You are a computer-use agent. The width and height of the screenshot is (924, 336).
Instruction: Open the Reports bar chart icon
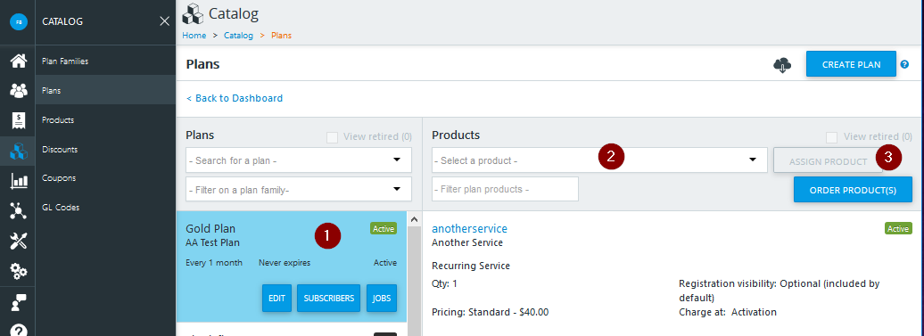pyautogui.click(x=19, y=181)
